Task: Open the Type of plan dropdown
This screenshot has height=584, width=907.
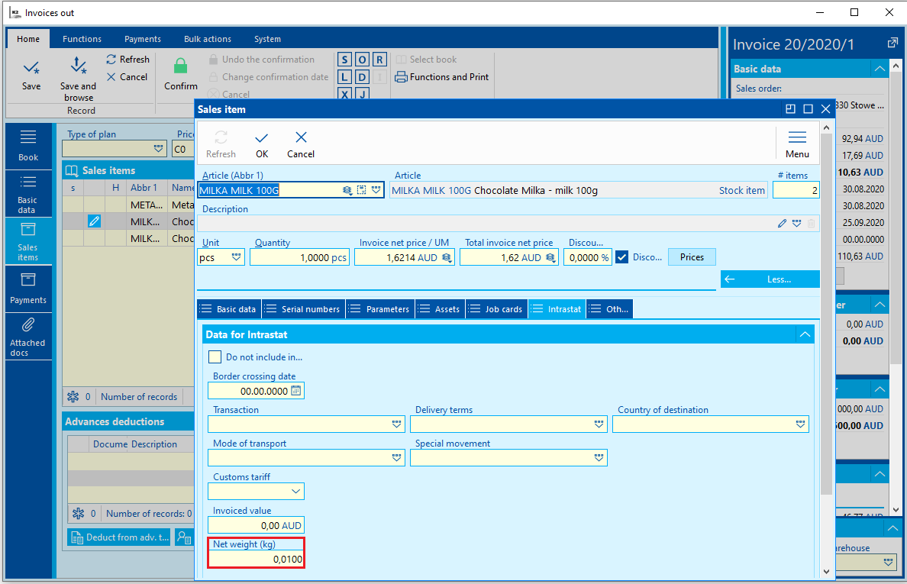Action: coord(158,149)
